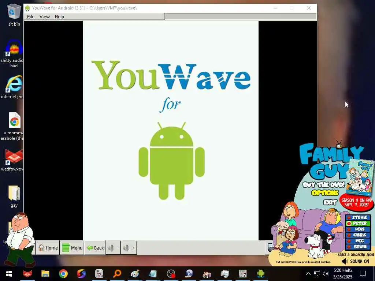Open Google Chrome from the taskbar
Viewport: 375px width, 281px height.
[63, 274]
